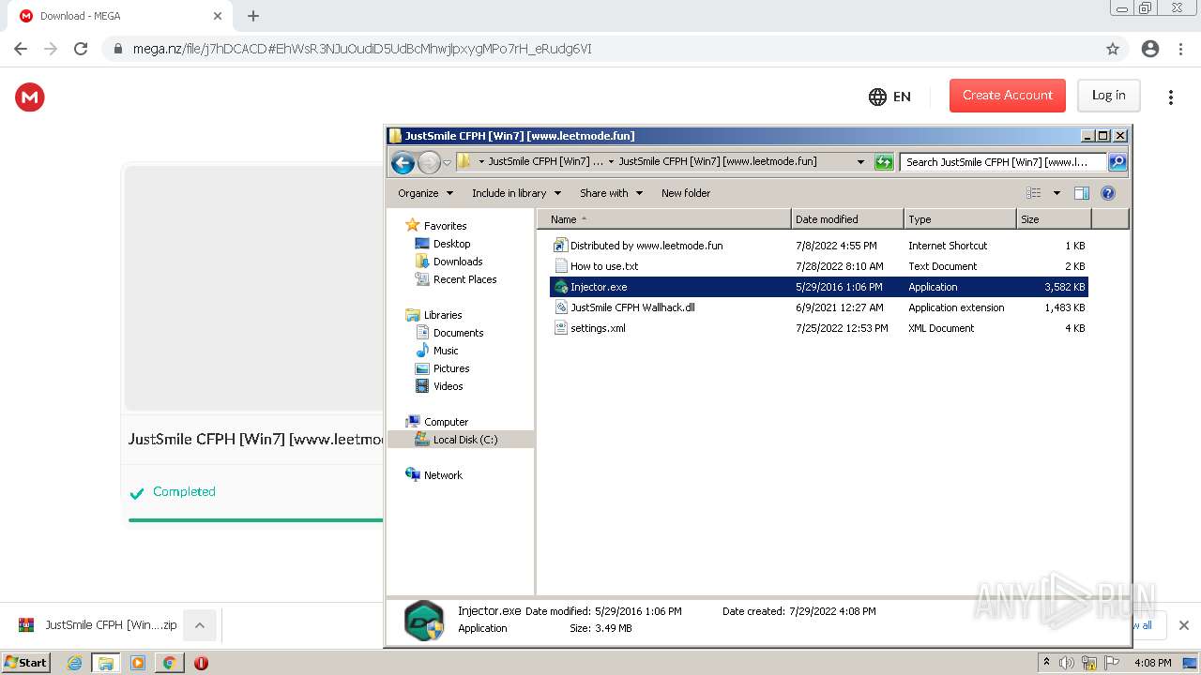Click the large Injector.exe details icon
The image size is (1201, 675).
tap(424, 620)
